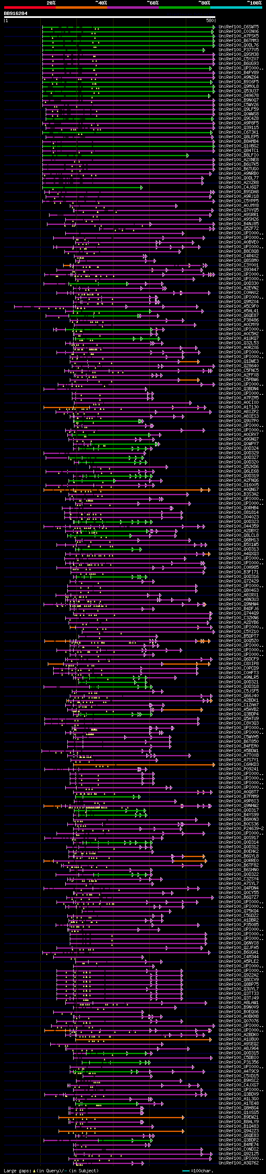Click hit label UniRef100_Q94223
This screenshot has width=266, height=1174.
click(x=239, y=1131)
